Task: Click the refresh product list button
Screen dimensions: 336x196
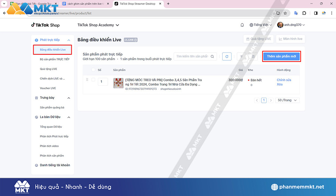Action: coord(227,57)
